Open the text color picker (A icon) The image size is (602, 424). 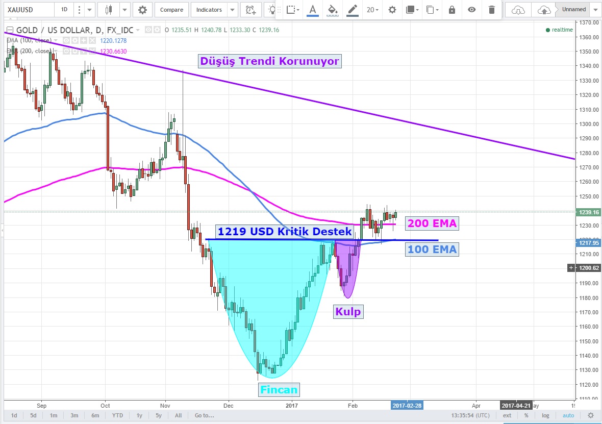313,10
